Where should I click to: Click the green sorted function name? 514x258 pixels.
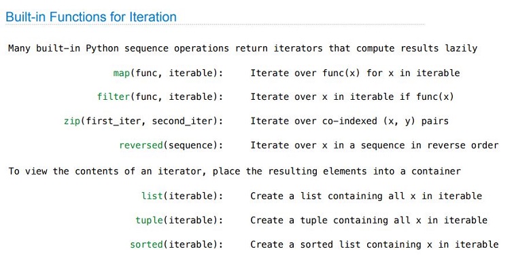(x=147, y=244)
